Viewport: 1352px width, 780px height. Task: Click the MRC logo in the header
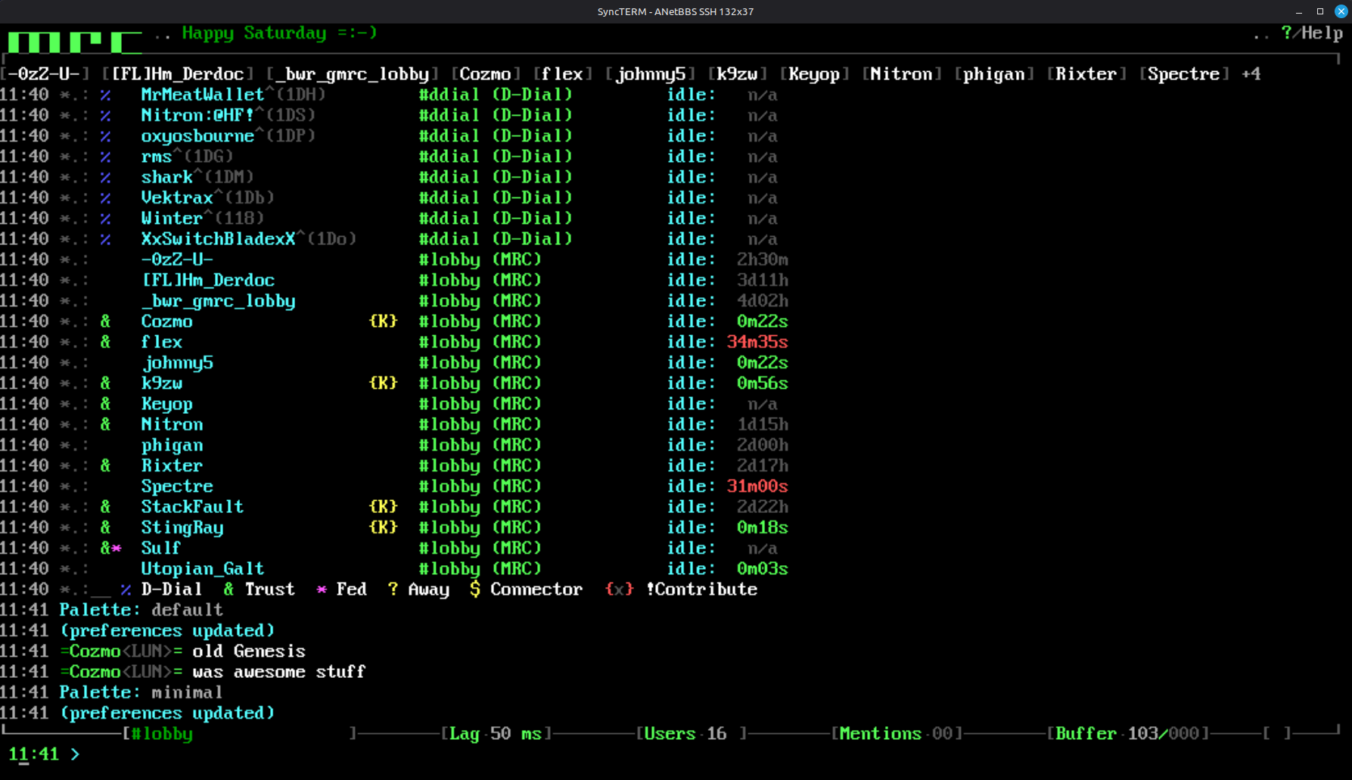(x=73, y=42)
